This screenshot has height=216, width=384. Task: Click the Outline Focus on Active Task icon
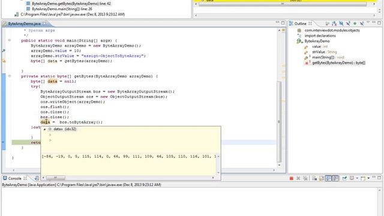[328, 23]
